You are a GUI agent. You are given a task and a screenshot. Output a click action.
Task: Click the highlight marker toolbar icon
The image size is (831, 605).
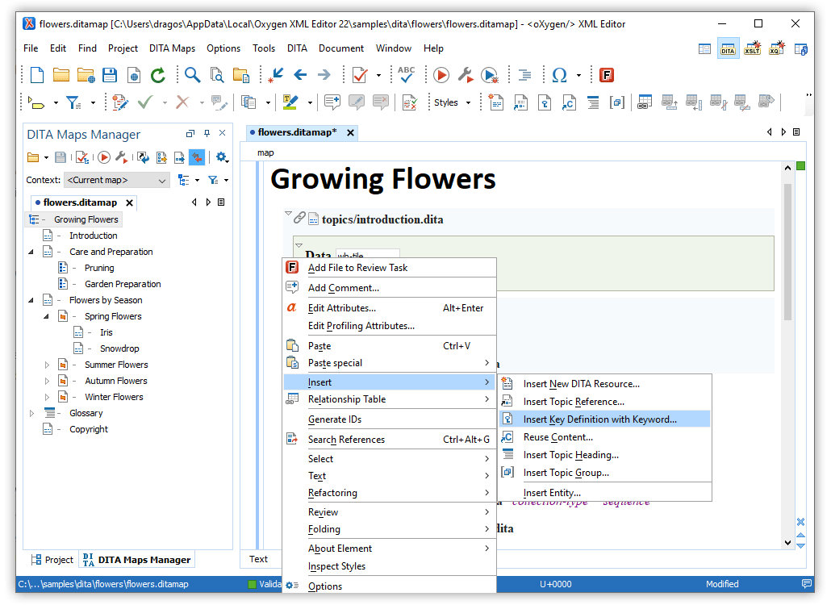coord(290,102)
